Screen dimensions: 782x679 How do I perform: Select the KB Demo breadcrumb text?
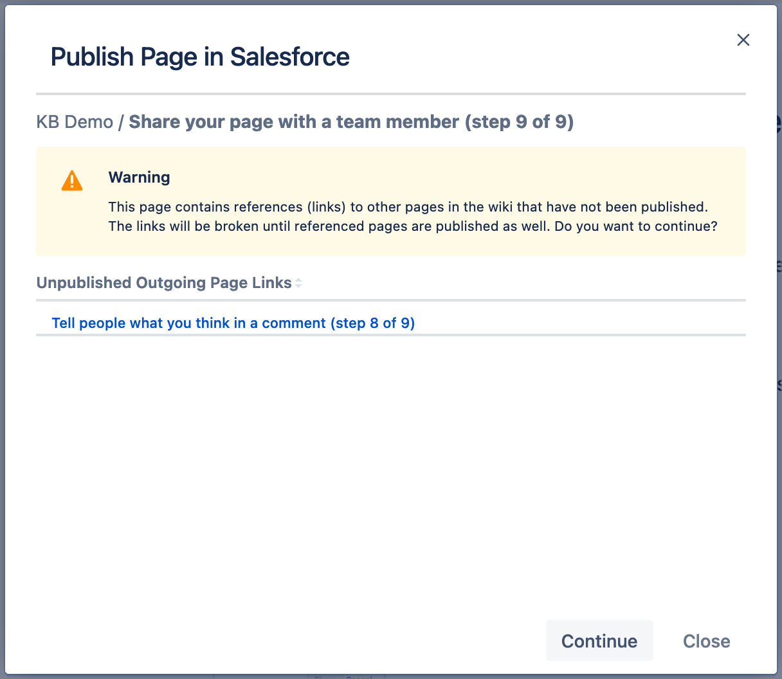click(75, 122)
